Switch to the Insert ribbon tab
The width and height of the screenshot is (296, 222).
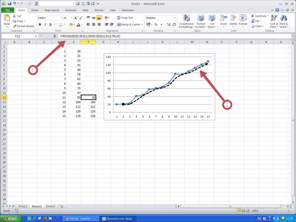[35, 10]
